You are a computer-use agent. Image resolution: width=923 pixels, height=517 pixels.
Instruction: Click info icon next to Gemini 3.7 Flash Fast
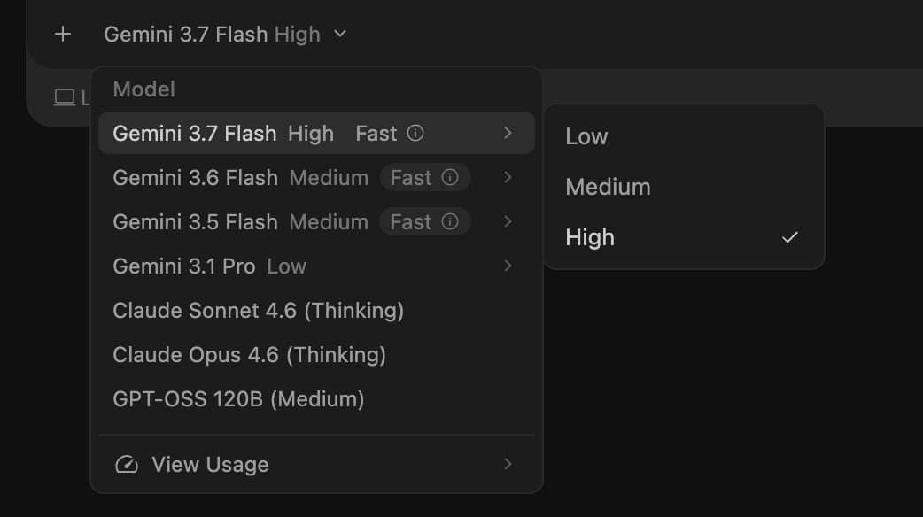(x=415, y=133)
